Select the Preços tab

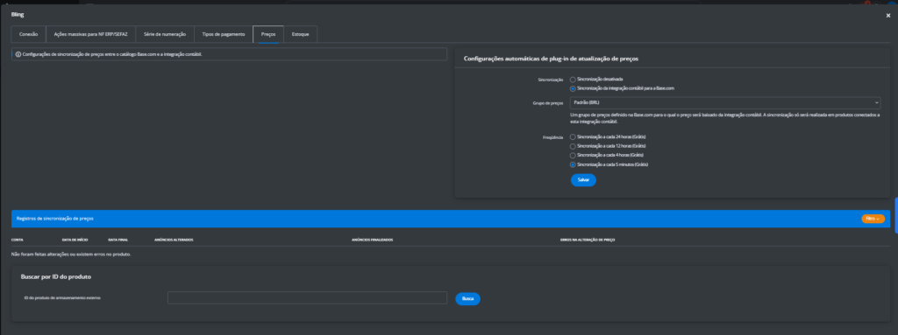(268, 34)
